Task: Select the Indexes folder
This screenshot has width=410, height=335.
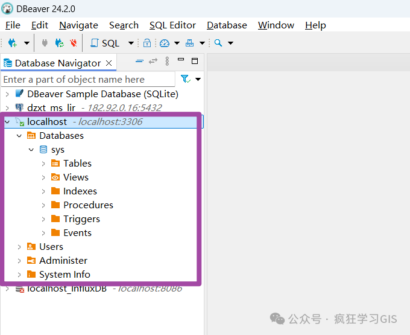Action: tap(80, 191)
